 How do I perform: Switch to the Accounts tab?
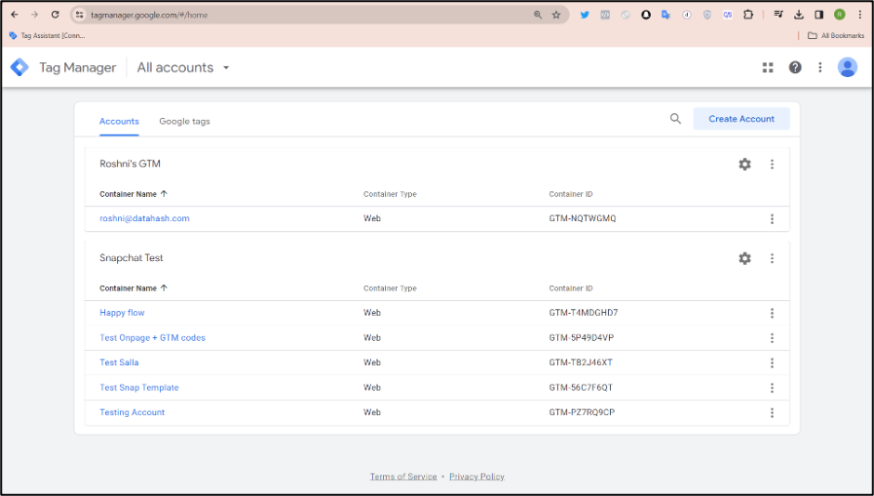119,122
